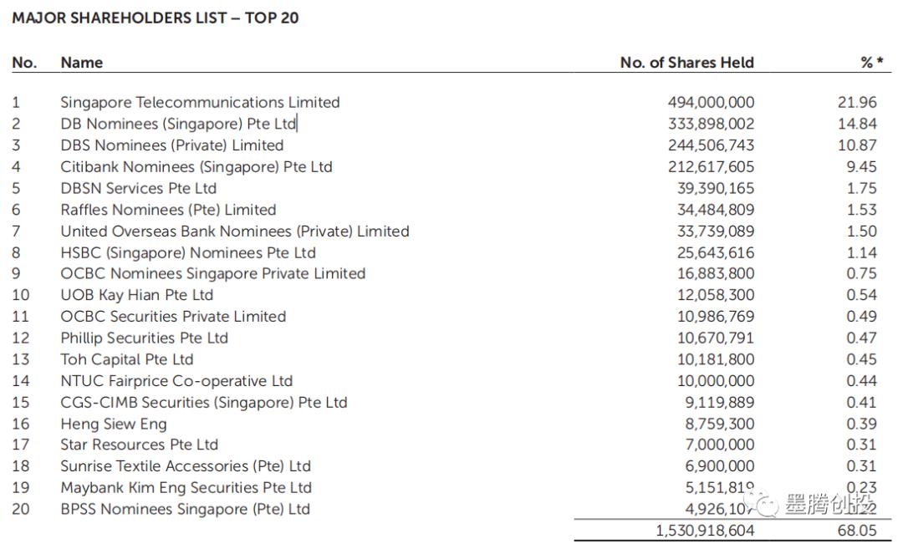Click the 21.96 percentage value
Image resolution: width=903 pixels, height=544 pixels.
857,103
